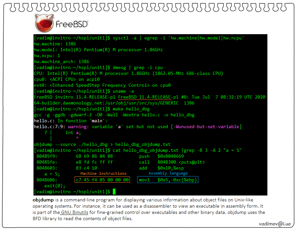The height and width of the screenshot is (230, 296).
Task: Click the 'hw.model' output line
Action: coord(98,50)
